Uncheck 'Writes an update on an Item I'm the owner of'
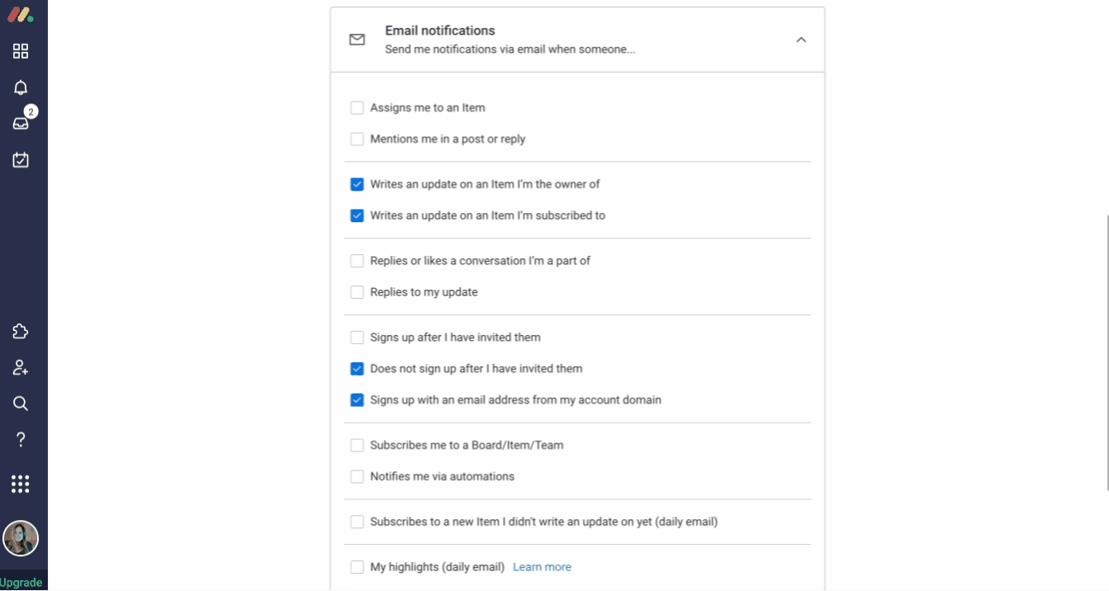 [357, 185]
